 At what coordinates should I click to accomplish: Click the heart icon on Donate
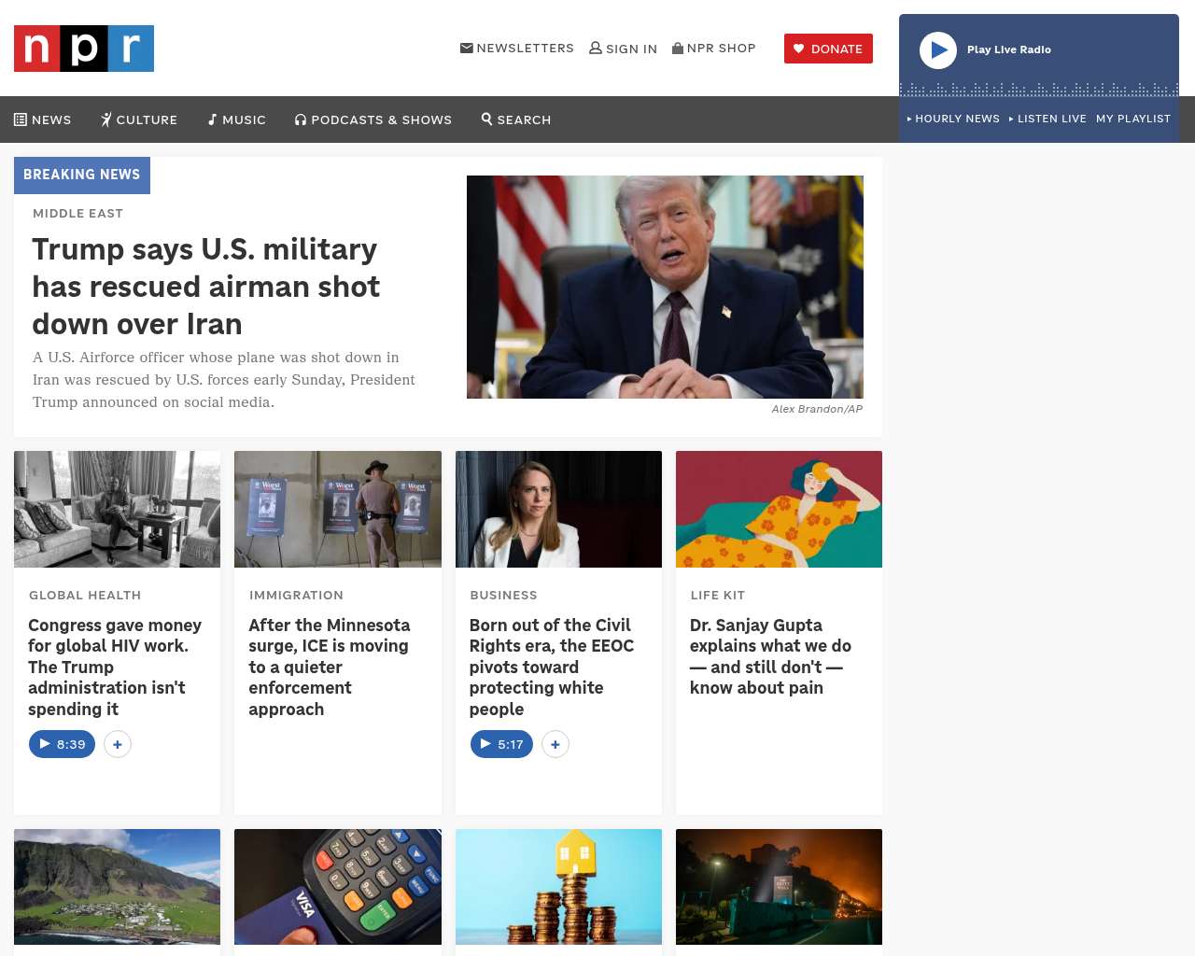(x=799, y=49)
